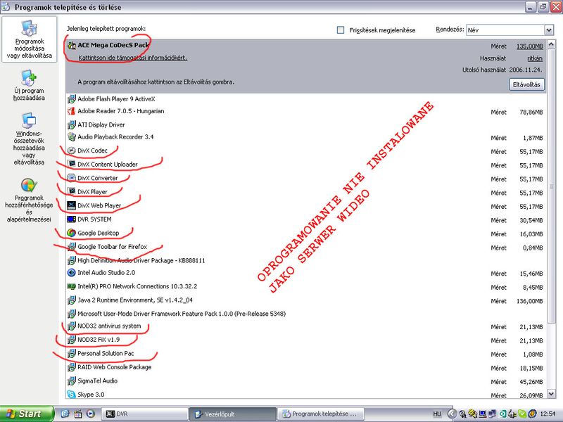Screen dimensions: 563x422
Task: Open the Rendezés sort dropdown
Action: click(x=549, y=30)
